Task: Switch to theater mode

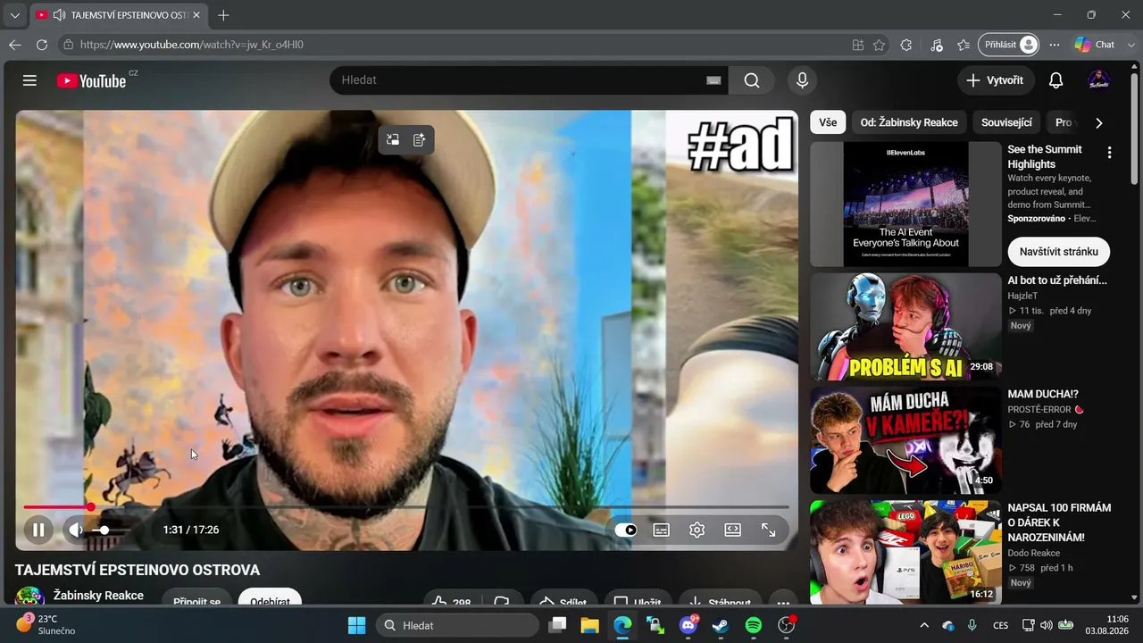Action: (x=732, y=530)
